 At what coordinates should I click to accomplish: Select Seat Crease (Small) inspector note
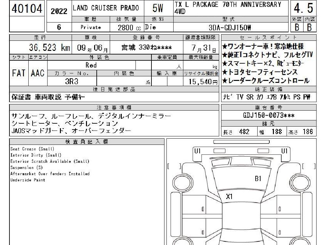click(x=33, y=149)
